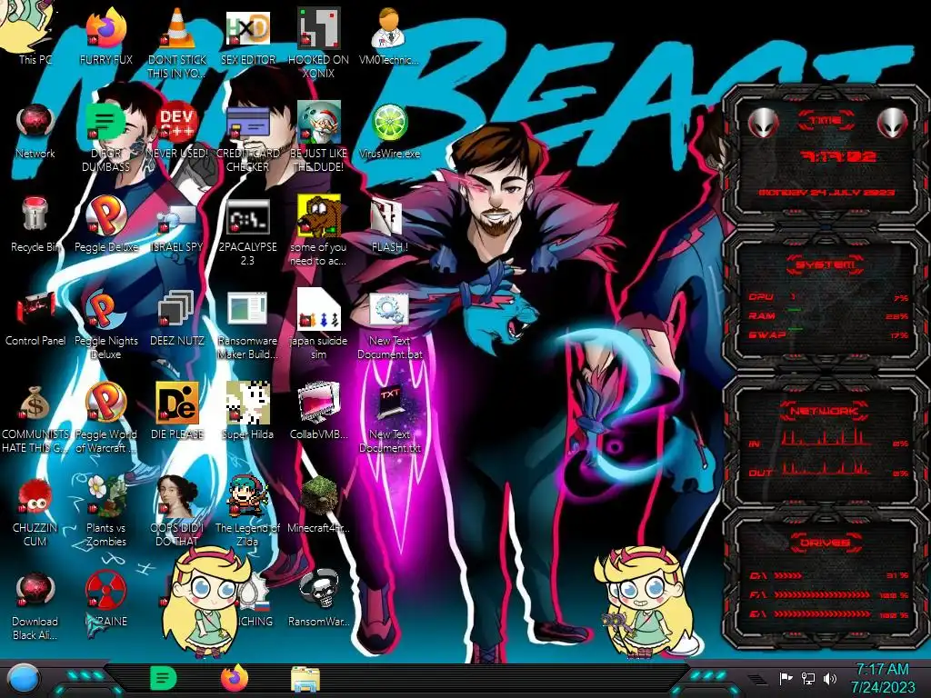
Task: Click the network tray icon
Action: click(807, 678)
